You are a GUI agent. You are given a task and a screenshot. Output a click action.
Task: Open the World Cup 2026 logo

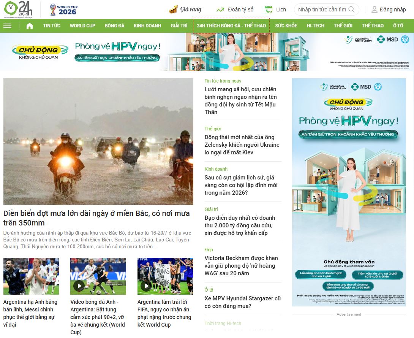(64, 10)
